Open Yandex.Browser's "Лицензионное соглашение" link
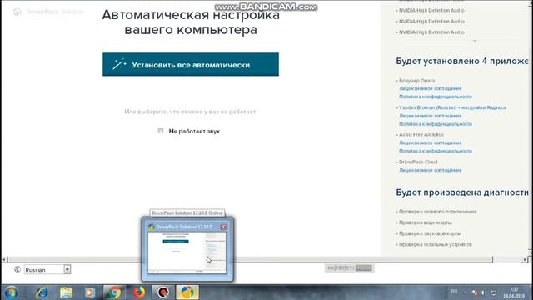533x300 pixels. [x=430, y=116]
